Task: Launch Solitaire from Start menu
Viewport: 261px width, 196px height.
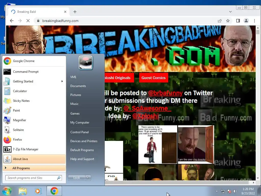Action: click(34, 130)
